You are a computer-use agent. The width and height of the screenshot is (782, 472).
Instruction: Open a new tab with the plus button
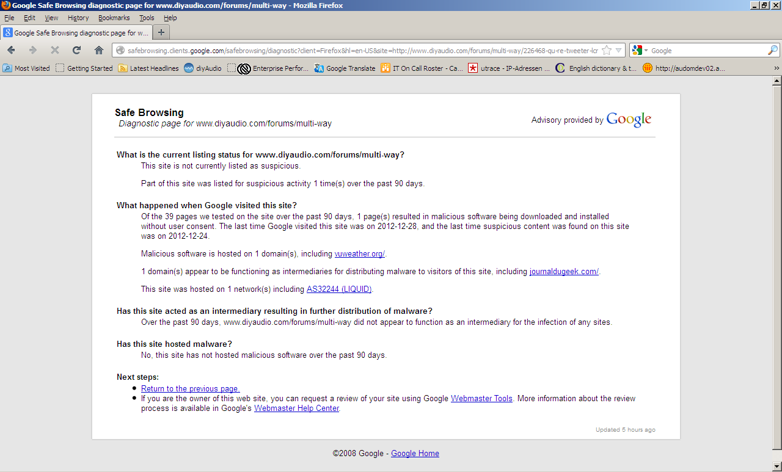click(x=161, y=32)
